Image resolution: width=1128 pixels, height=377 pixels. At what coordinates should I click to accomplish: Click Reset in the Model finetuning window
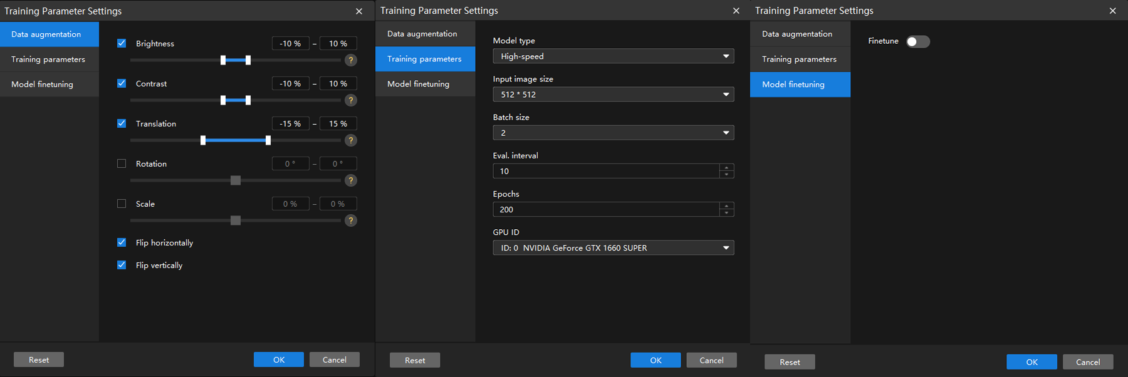tap(790, 362)
